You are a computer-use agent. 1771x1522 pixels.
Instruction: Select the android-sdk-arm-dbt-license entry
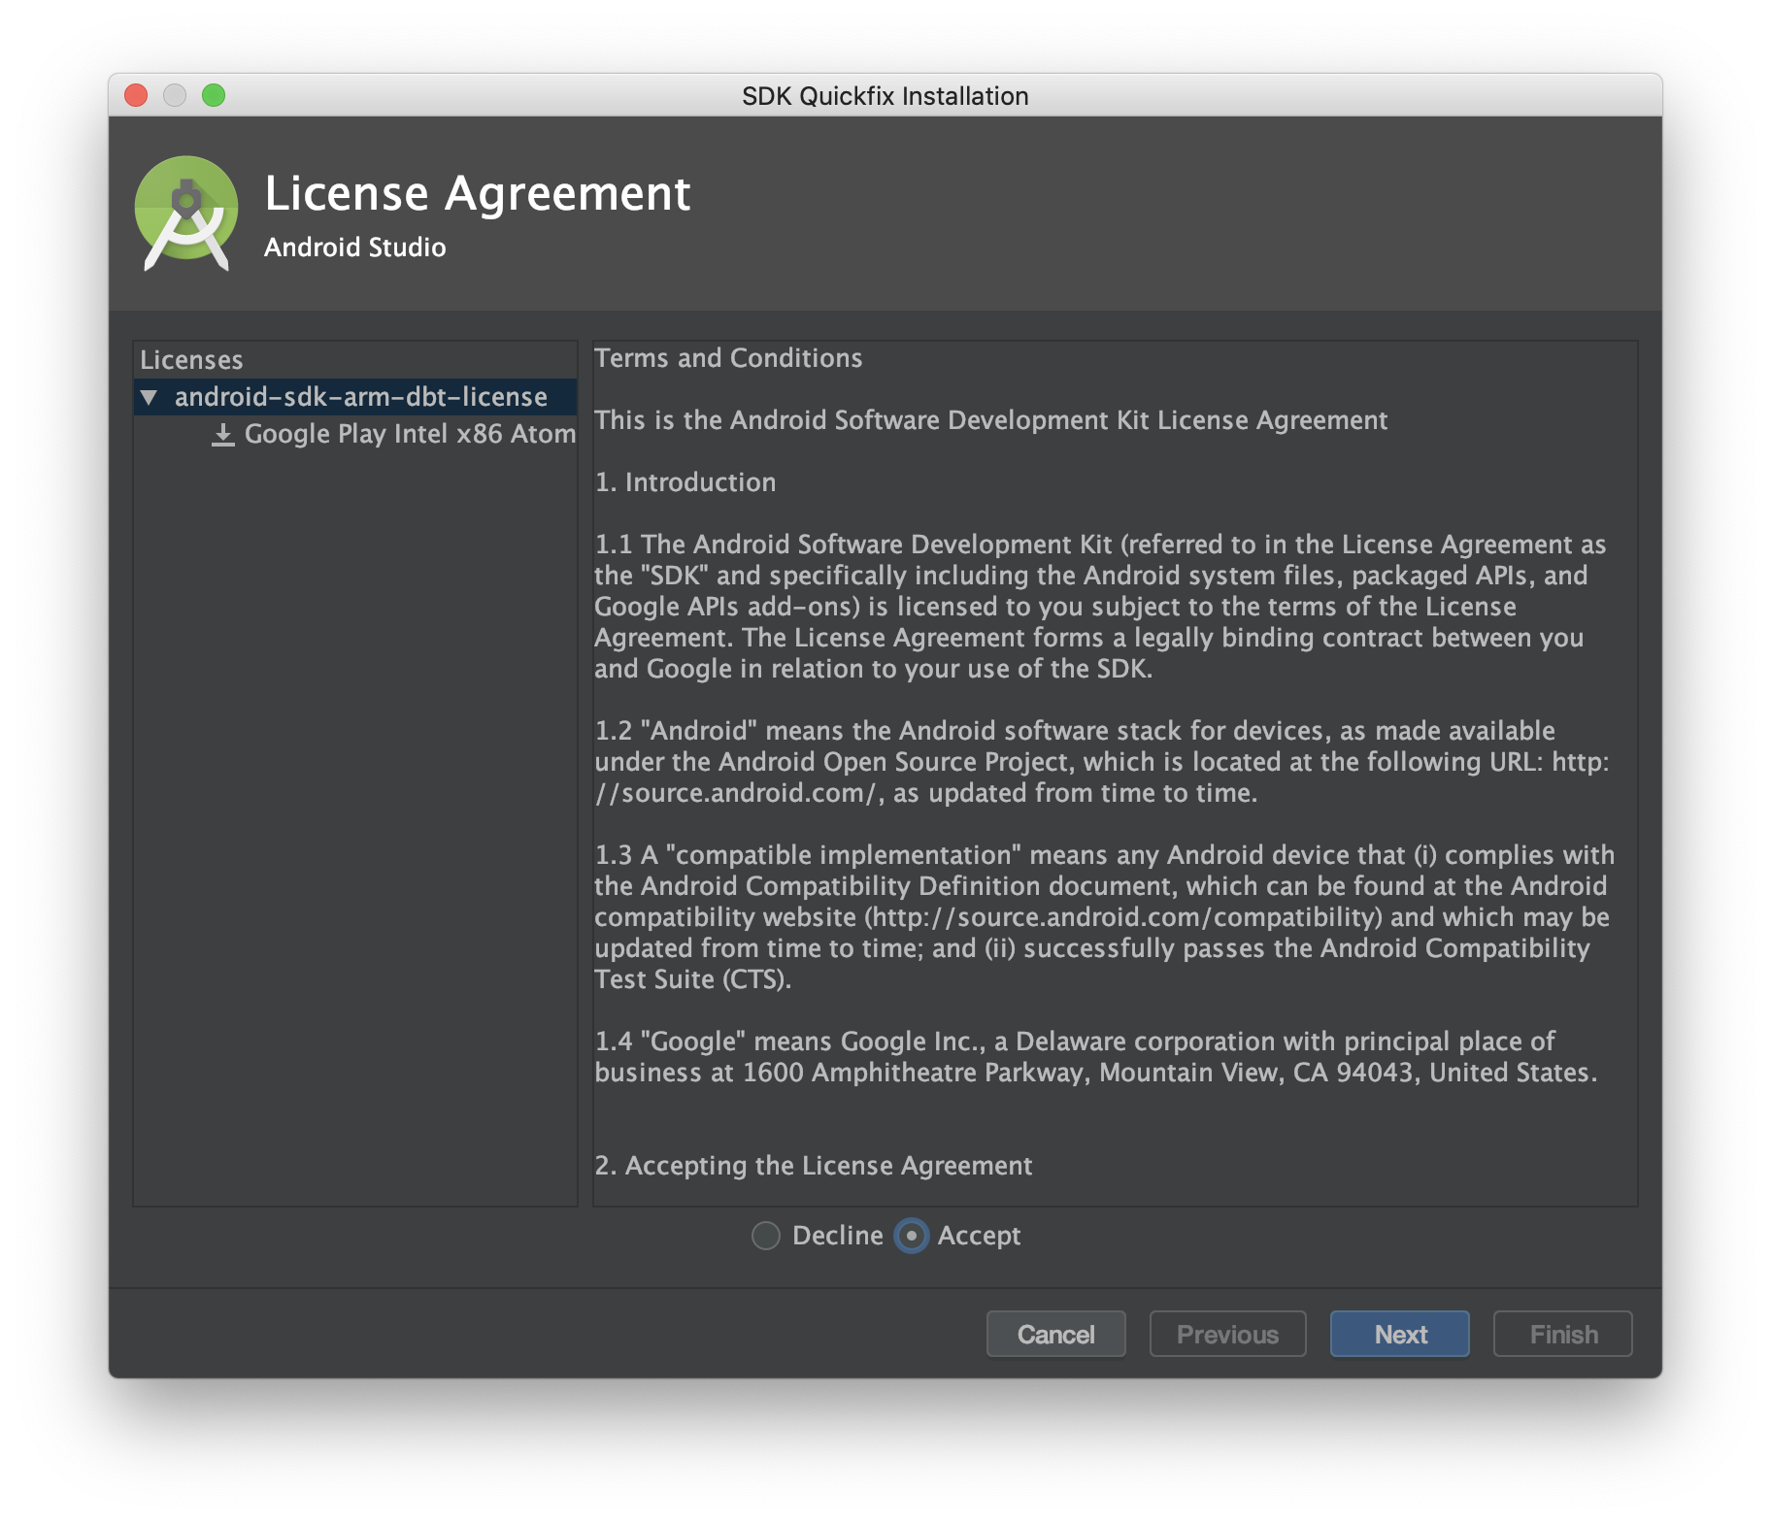click(355, 397)
